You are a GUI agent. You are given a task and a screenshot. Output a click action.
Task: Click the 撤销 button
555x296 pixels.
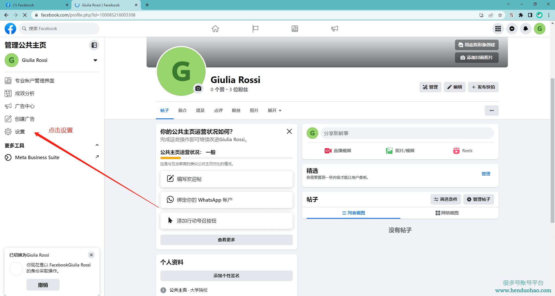click(43, 285)
